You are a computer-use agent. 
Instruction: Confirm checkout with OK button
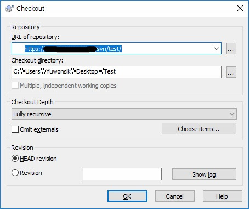point(127,196)
